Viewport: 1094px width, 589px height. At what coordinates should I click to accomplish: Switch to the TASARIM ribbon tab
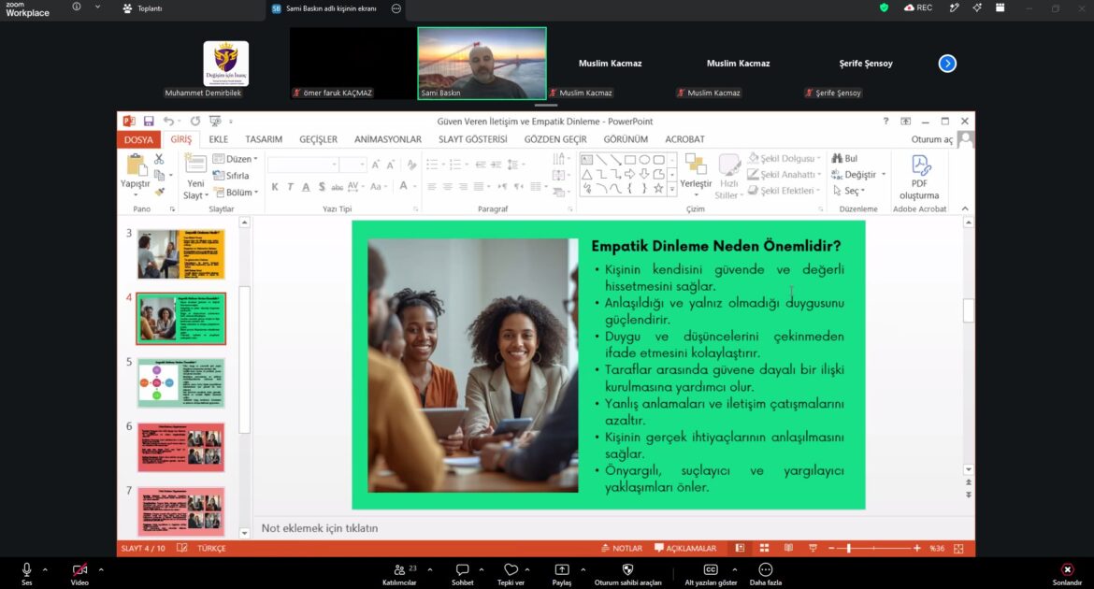click(264, 139)
